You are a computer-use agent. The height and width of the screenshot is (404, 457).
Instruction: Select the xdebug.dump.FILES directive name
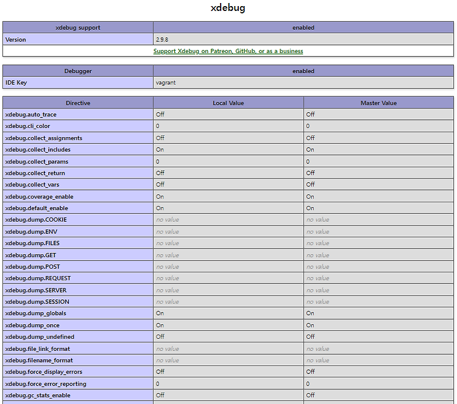(x=32, y=243)
